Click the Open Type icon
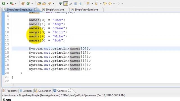 pyautogui.click(x=39, y=3)
